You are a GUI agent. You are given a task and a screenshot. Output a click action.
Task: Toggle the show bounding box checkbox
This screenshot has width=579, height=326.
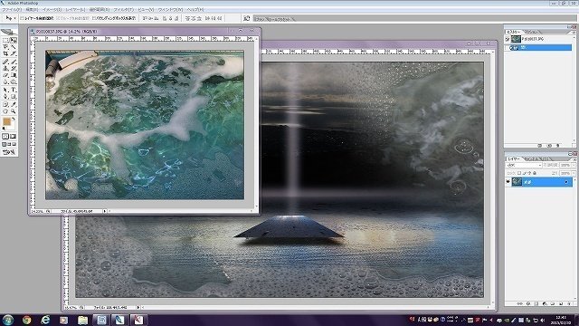click(x=94, y=18)
